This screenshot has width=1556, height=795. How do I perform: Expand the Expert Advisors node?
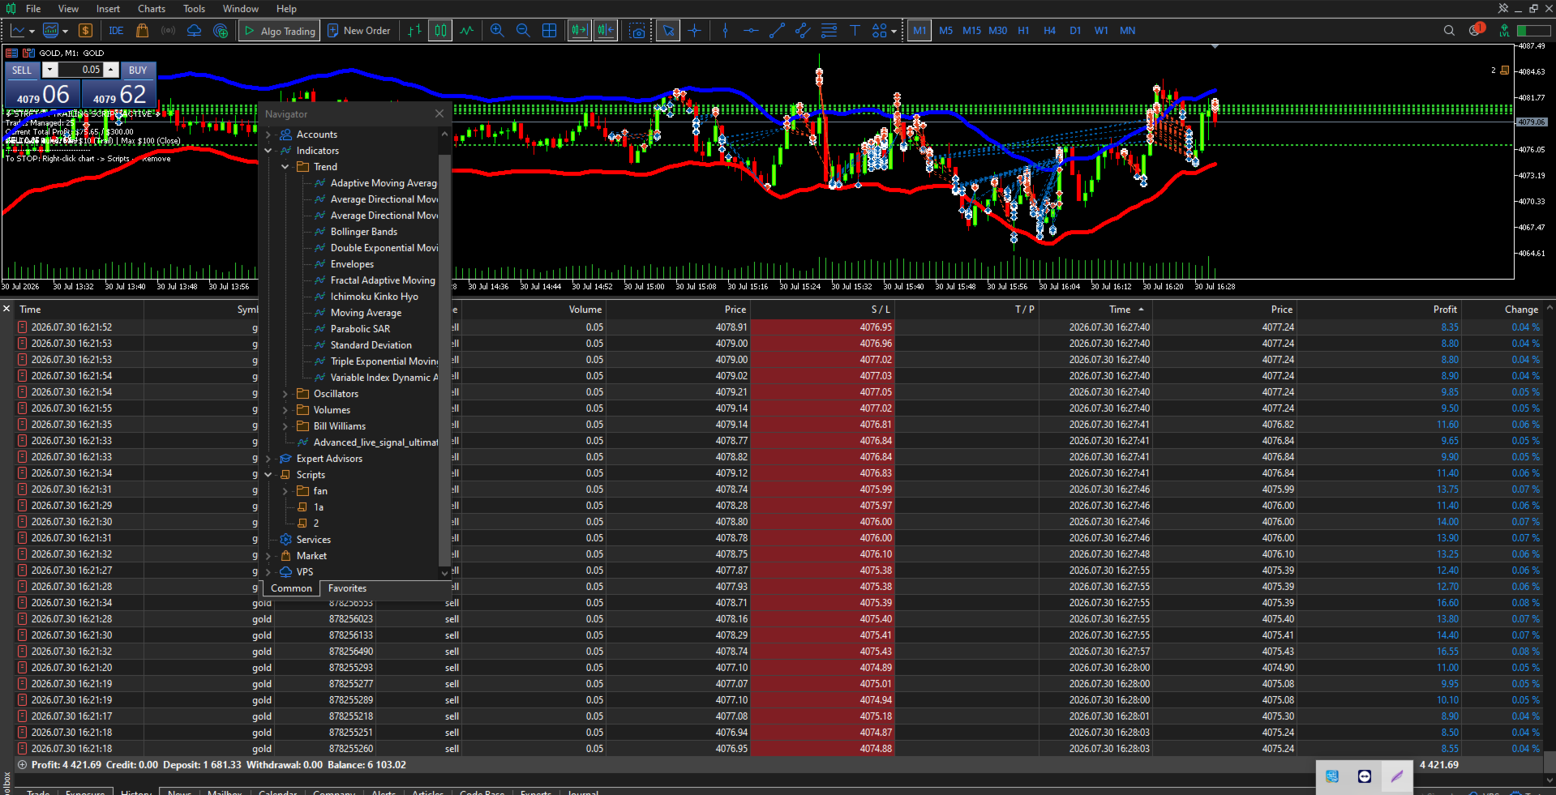tap(268, 459)
